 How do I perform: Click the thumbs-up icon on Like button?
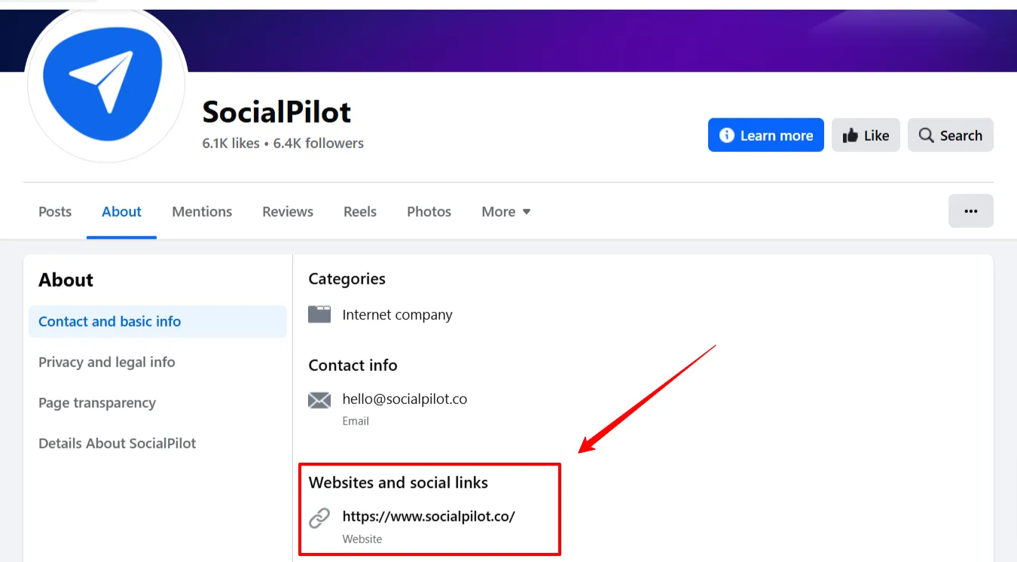[x=850, y=135]
